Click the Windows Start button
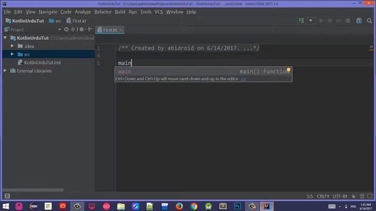 (5, 206)
